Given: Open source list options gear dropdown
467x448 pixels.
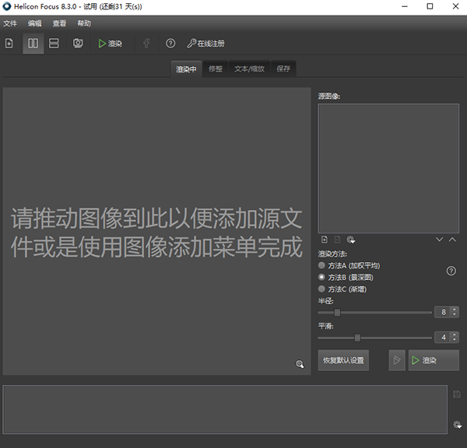Looking at the screenshot, I should (x=351, y=240).
